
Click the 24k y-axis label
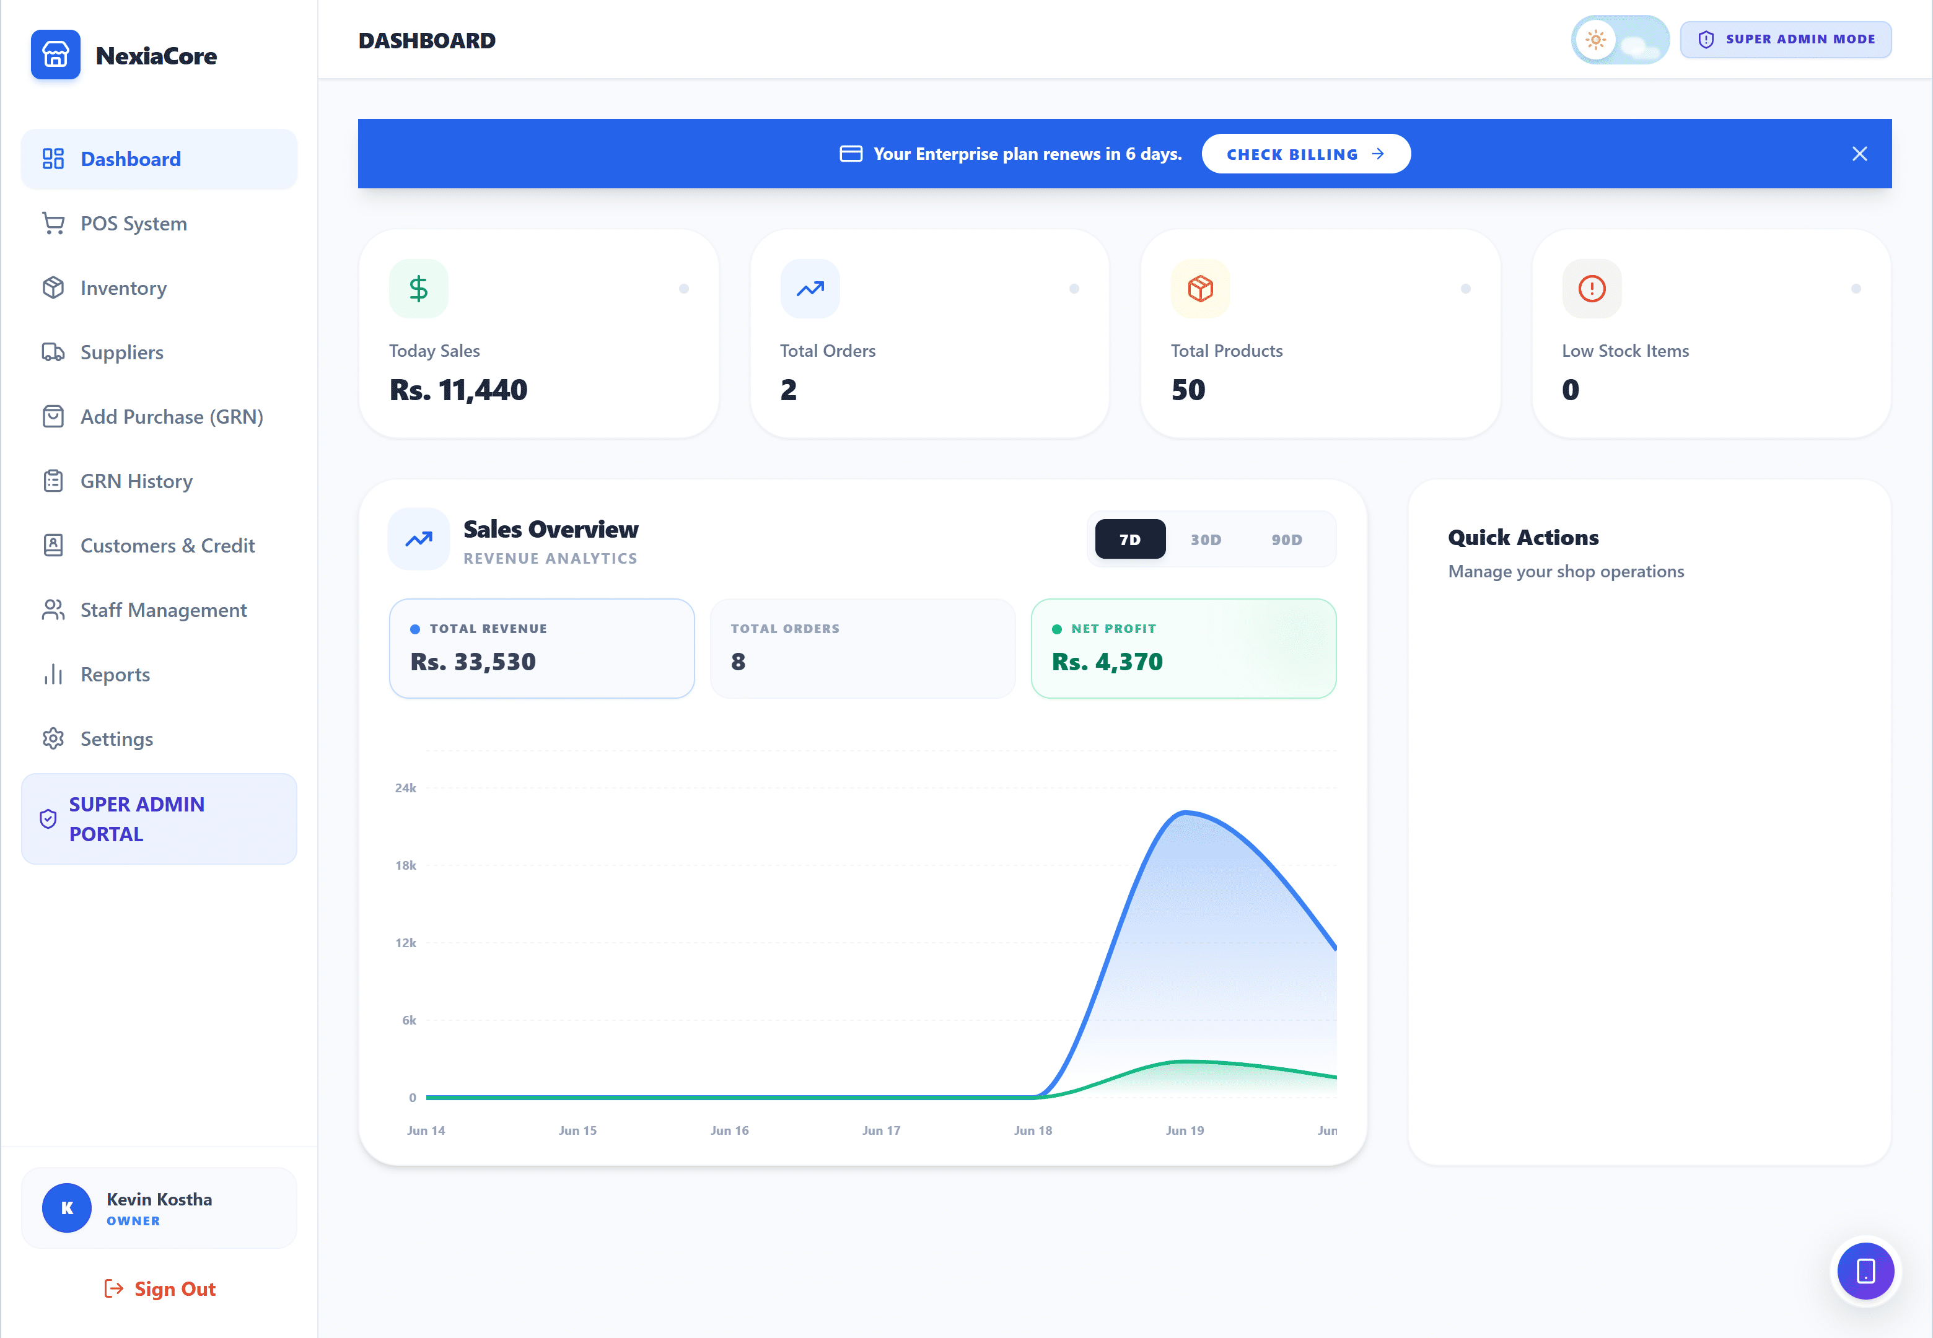(406, 788)
